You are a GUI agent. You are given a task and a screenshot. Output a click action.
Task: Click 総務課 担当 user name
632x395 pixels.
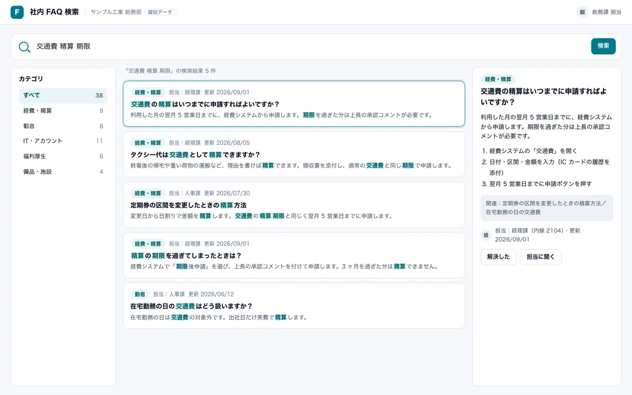click(607, 12)
